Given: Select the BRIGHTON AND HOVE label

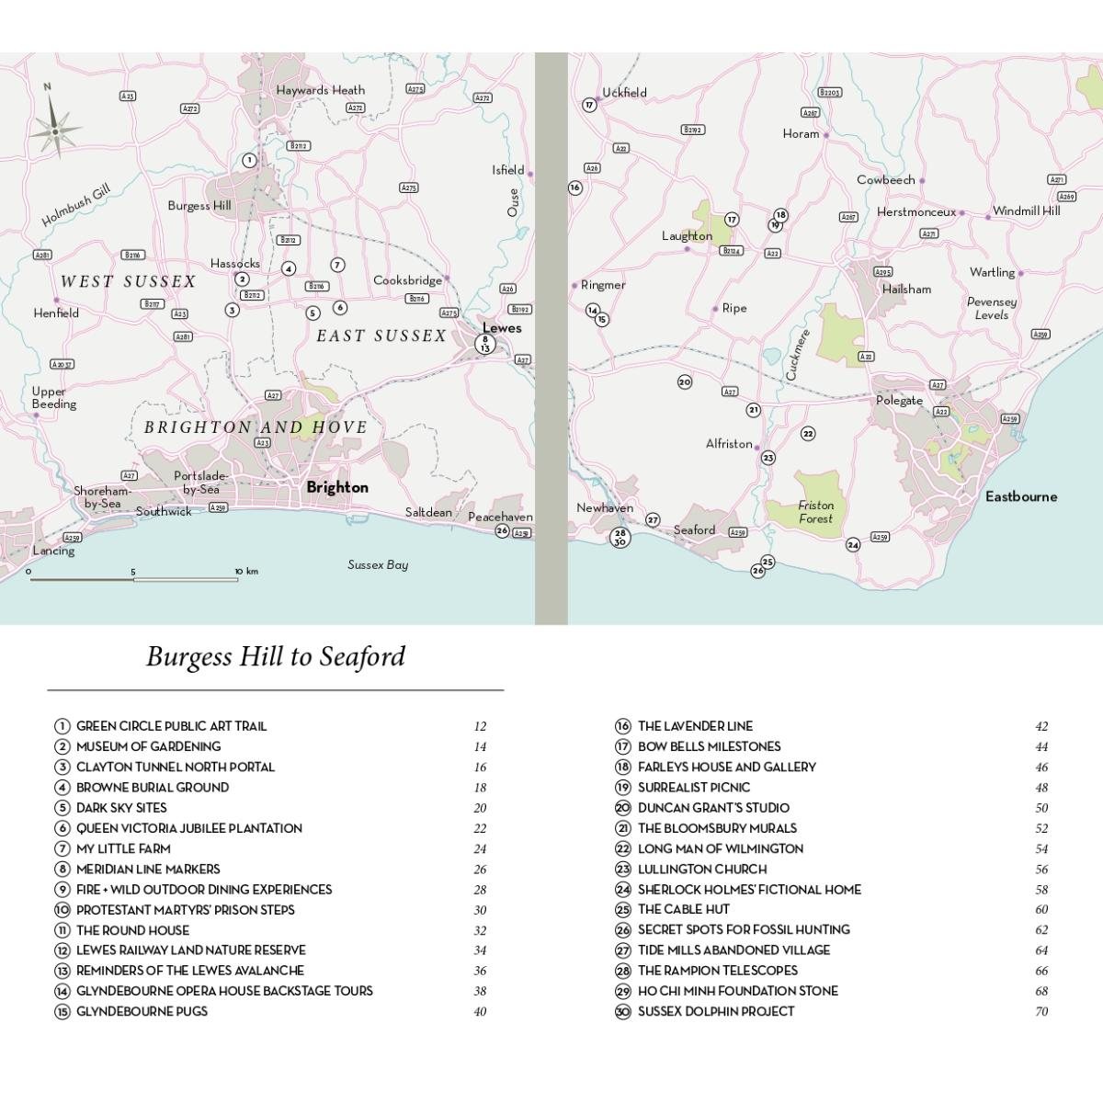Looking at the screenshot, I should [x=256, y=427].
